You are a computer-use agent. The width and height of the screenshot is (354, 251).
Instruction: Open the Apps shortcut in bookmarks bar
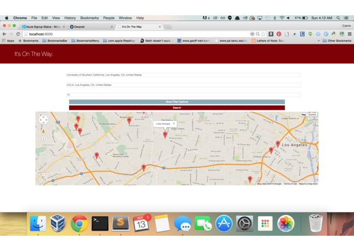click(x=8, y=41)
